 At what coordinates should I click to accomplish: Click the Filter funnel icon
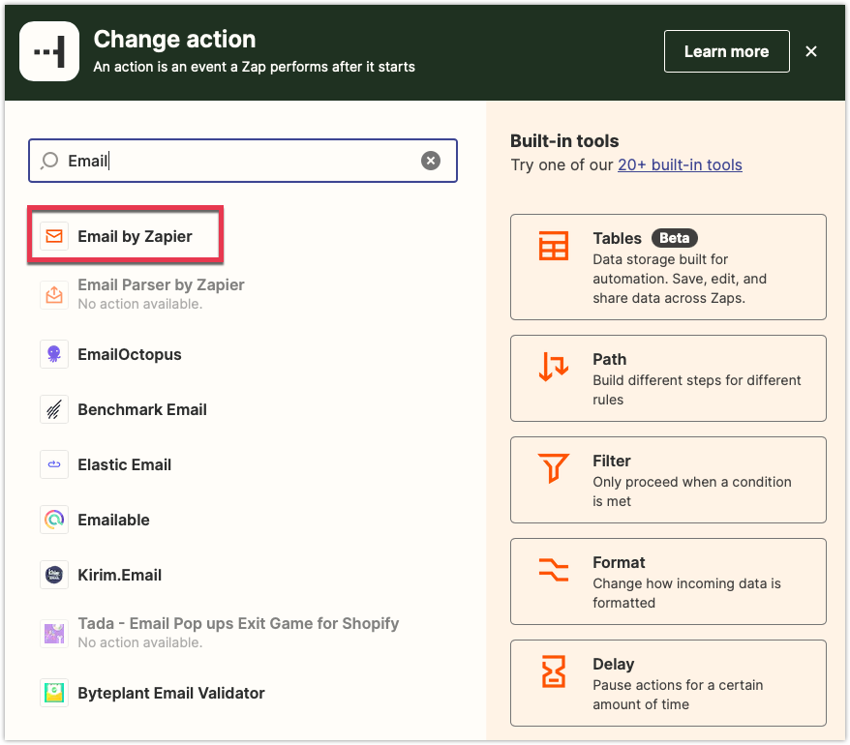pyautogui.click(x=554, y=468)
